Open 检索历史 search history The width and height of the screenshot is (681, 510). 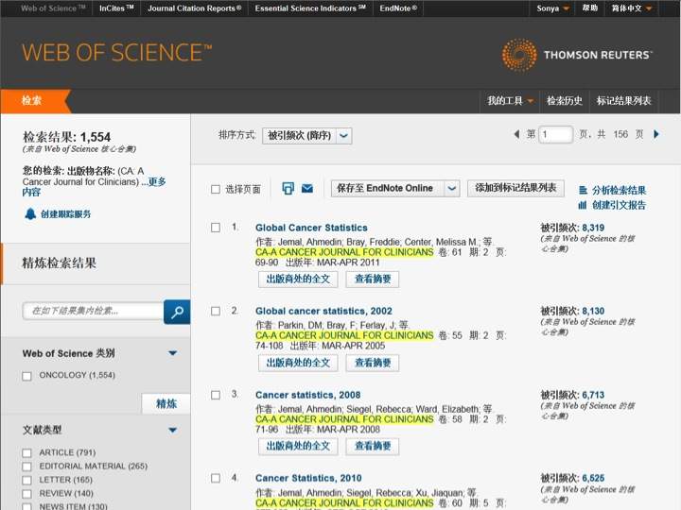[564, 101]
